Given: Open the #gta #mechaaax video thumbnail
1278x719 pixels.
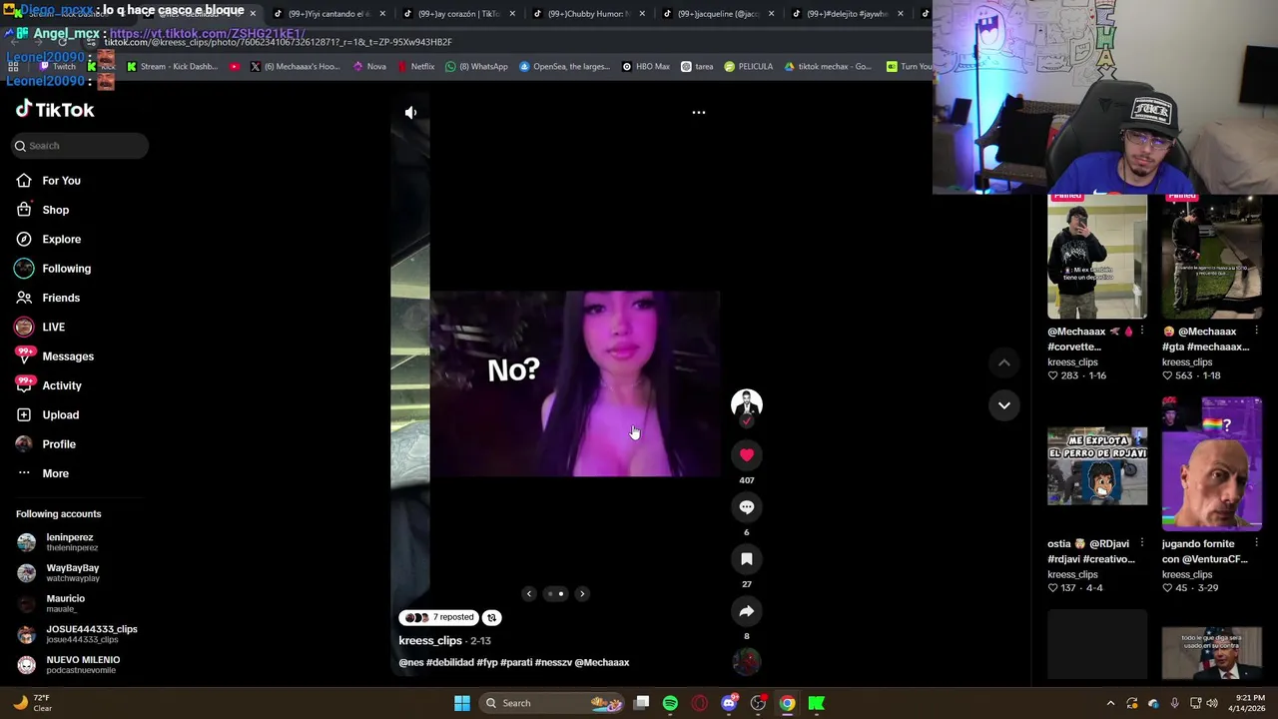Looking at the screenshot, I should click(1212, 256).
